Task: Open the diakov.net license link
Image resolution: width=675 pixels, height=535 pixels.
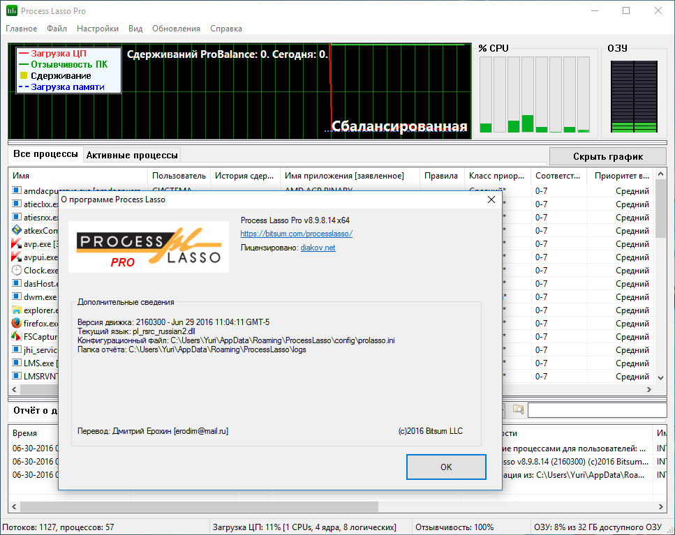Action: pos(318,246)
